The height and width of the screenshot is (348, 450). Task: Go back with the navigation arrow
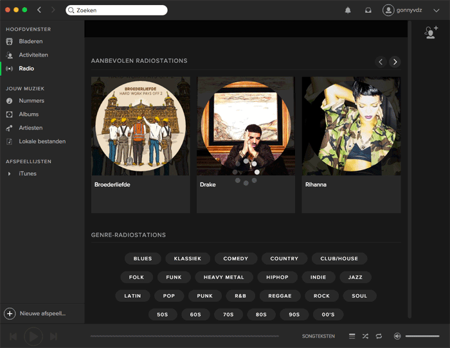(x=39, y=10)
